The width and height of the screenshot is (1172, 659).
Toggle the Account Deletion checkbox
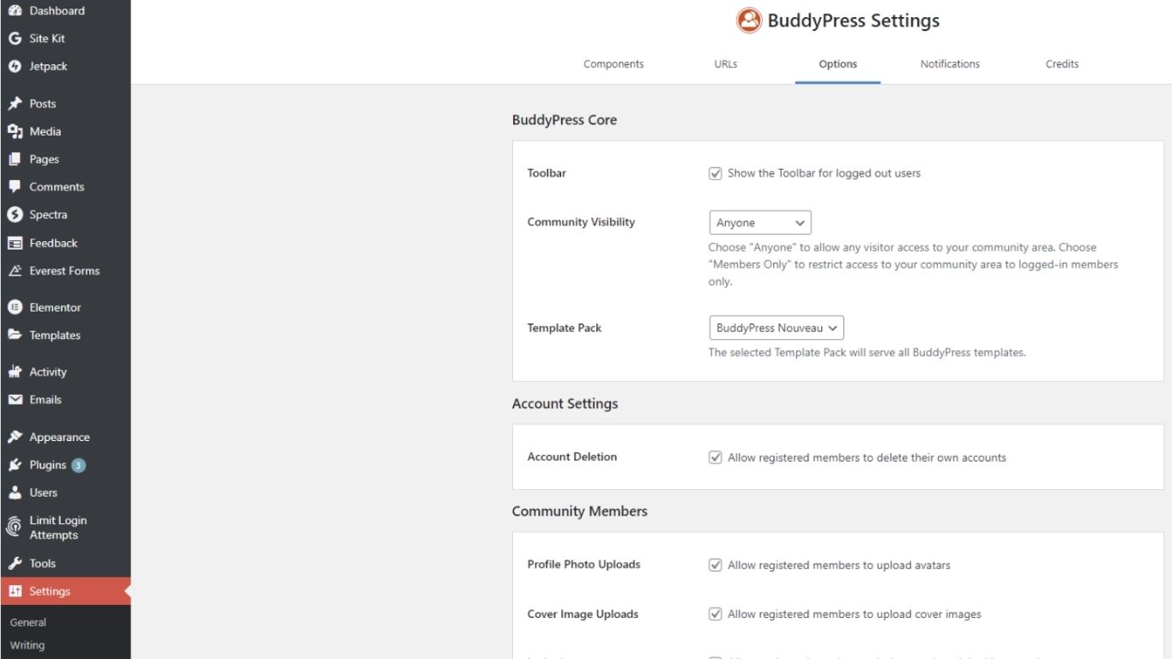click(x=715, y=457)
